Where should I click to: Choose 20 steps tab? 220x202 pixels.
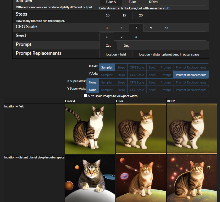(x=141, y=15)
